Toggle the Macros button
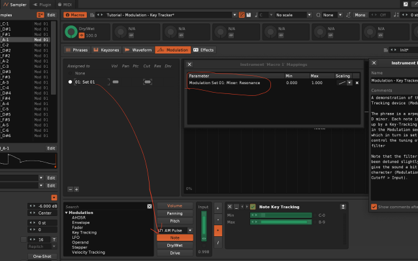 tap(75, 15)
